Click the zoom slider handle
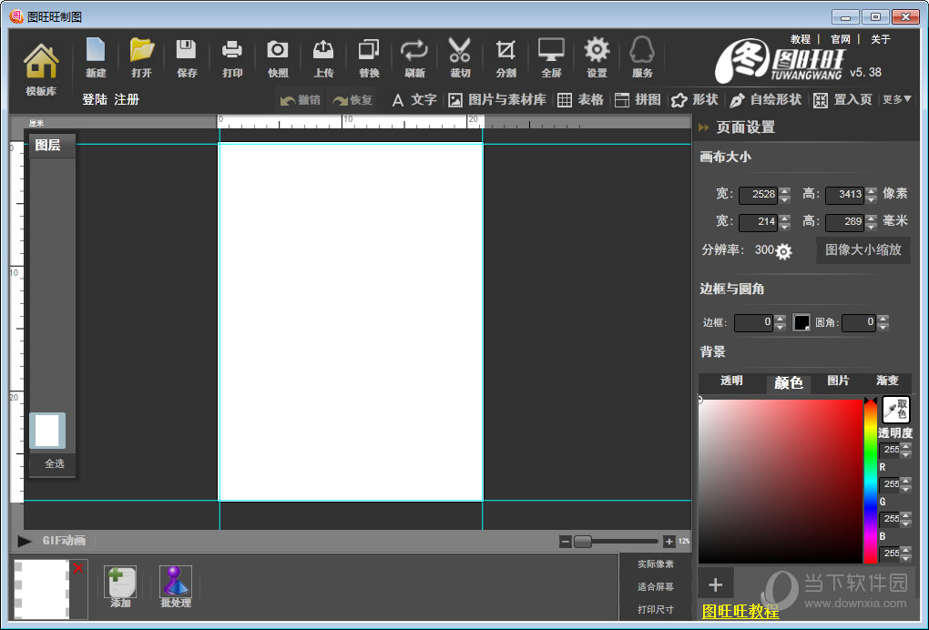Screen dimensions: 929x630 (x=583, y=541)
